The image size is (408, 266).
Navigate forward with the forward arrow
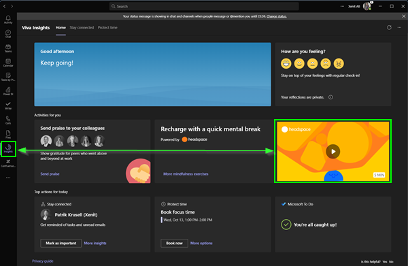(12, 6)
